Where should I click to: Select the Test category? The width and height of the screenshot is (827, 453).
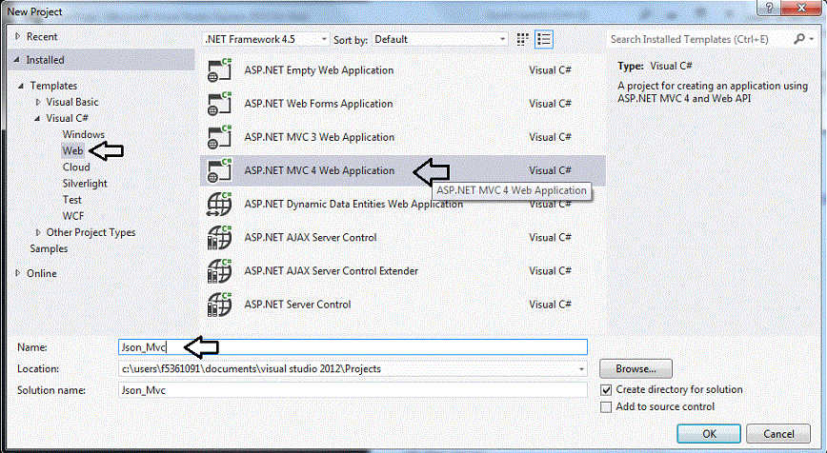pos(72,200)
